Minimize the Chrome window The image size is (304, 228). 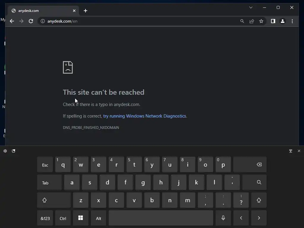[265, 7]
